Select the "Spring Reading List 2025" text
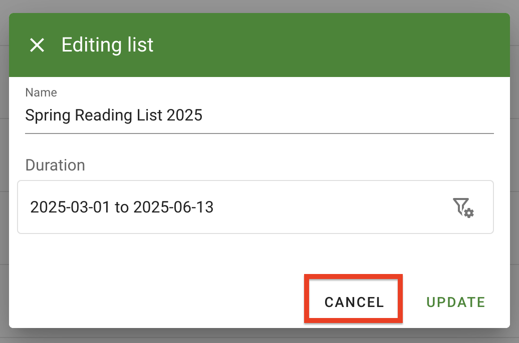519x343 pixels. click(x=114, y=116)
